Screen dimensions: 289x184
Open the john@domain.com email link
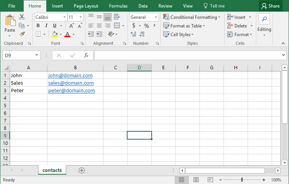click(70, 75)
